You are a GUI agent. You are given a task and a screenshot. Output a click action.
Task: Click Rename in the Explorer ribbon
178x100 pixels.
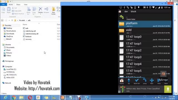tap(46, 10)
